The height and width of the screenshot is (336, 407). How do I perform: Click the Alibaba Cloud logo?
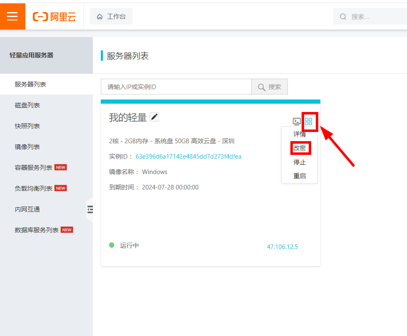click(54, 17)
